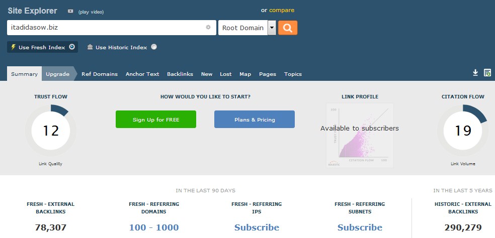This screenshot has height=238, width=495.
Task: Open the Root Domain dropdown arrow
Action: tap(272, 28)
